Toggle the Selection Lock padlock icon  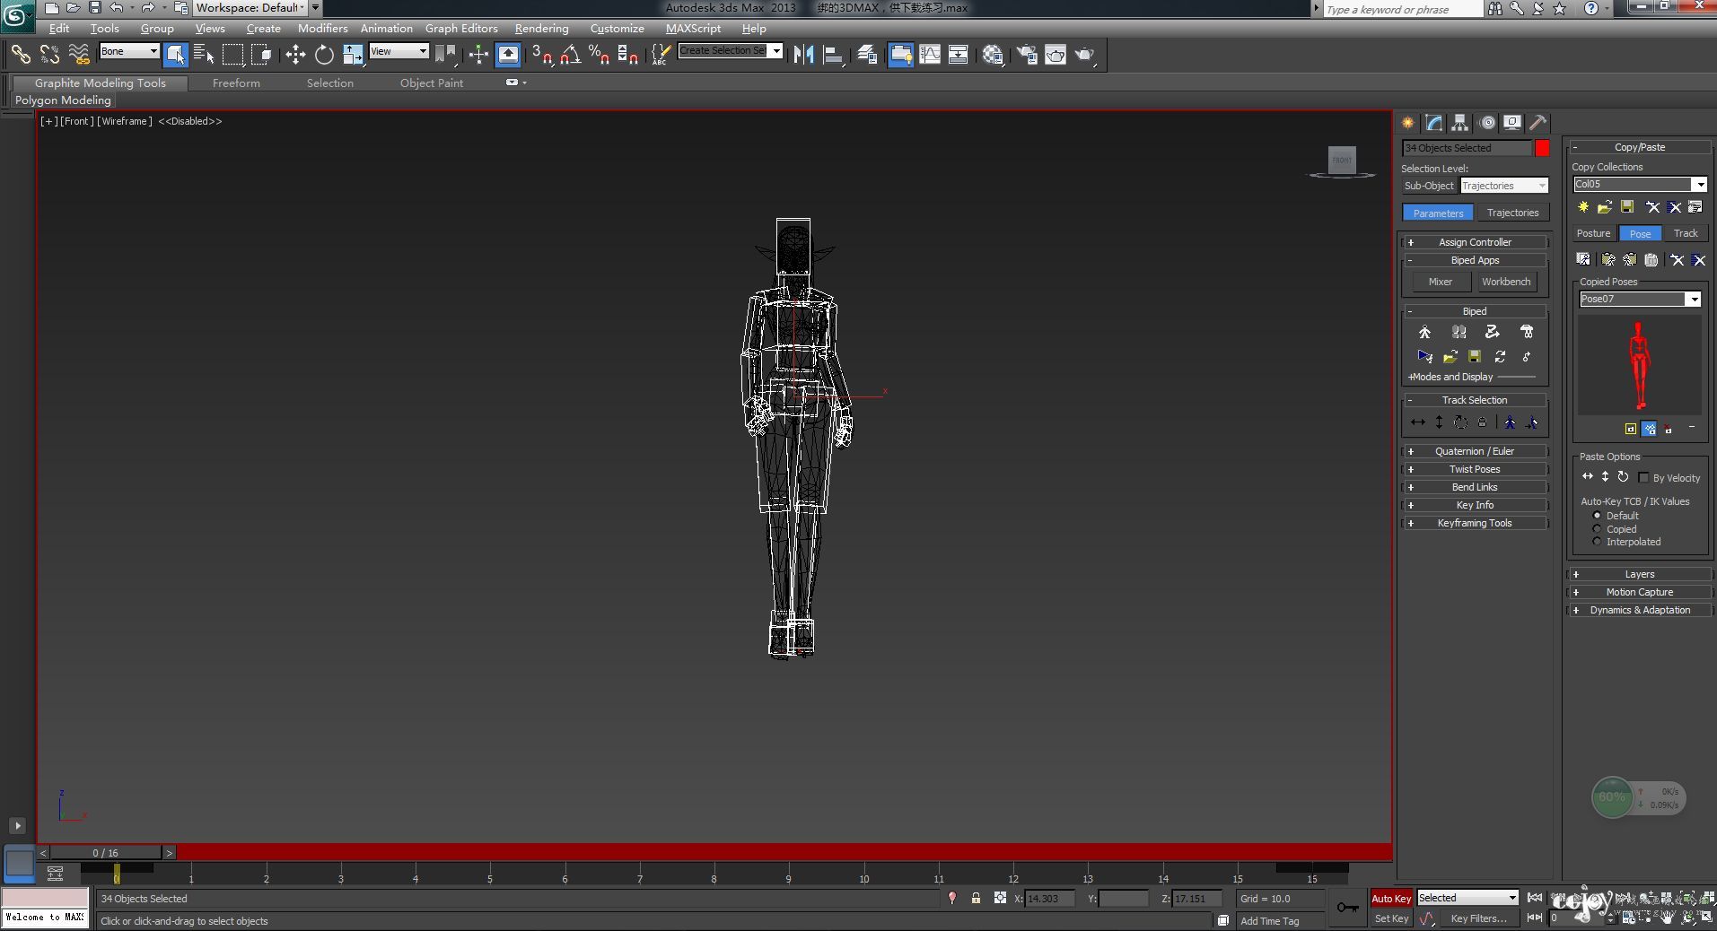pyautogui.click(x=976, y=898)
